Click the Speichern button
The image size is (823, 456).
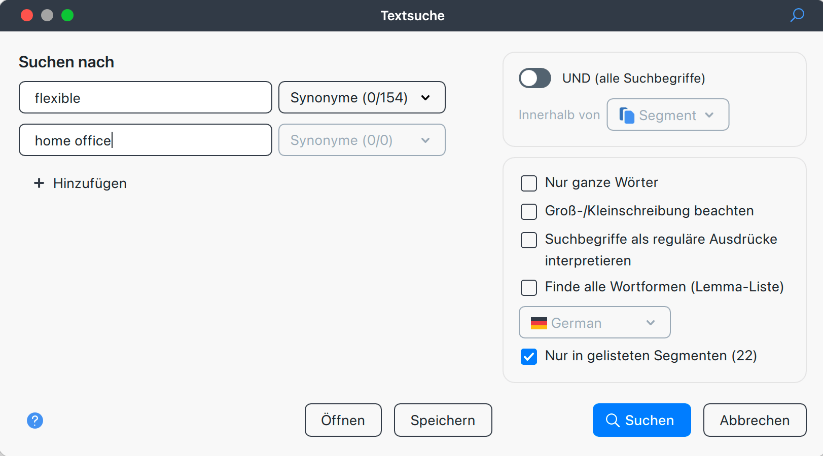(443, 420)
